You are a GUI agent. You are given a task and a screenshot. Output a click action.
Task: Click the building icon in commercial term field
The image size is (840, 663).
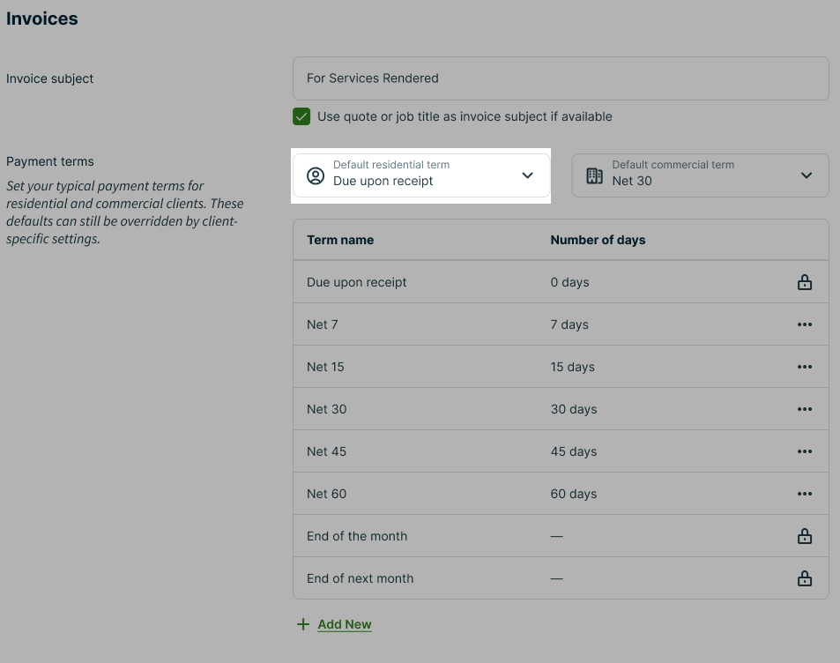(x=594, y=175)
